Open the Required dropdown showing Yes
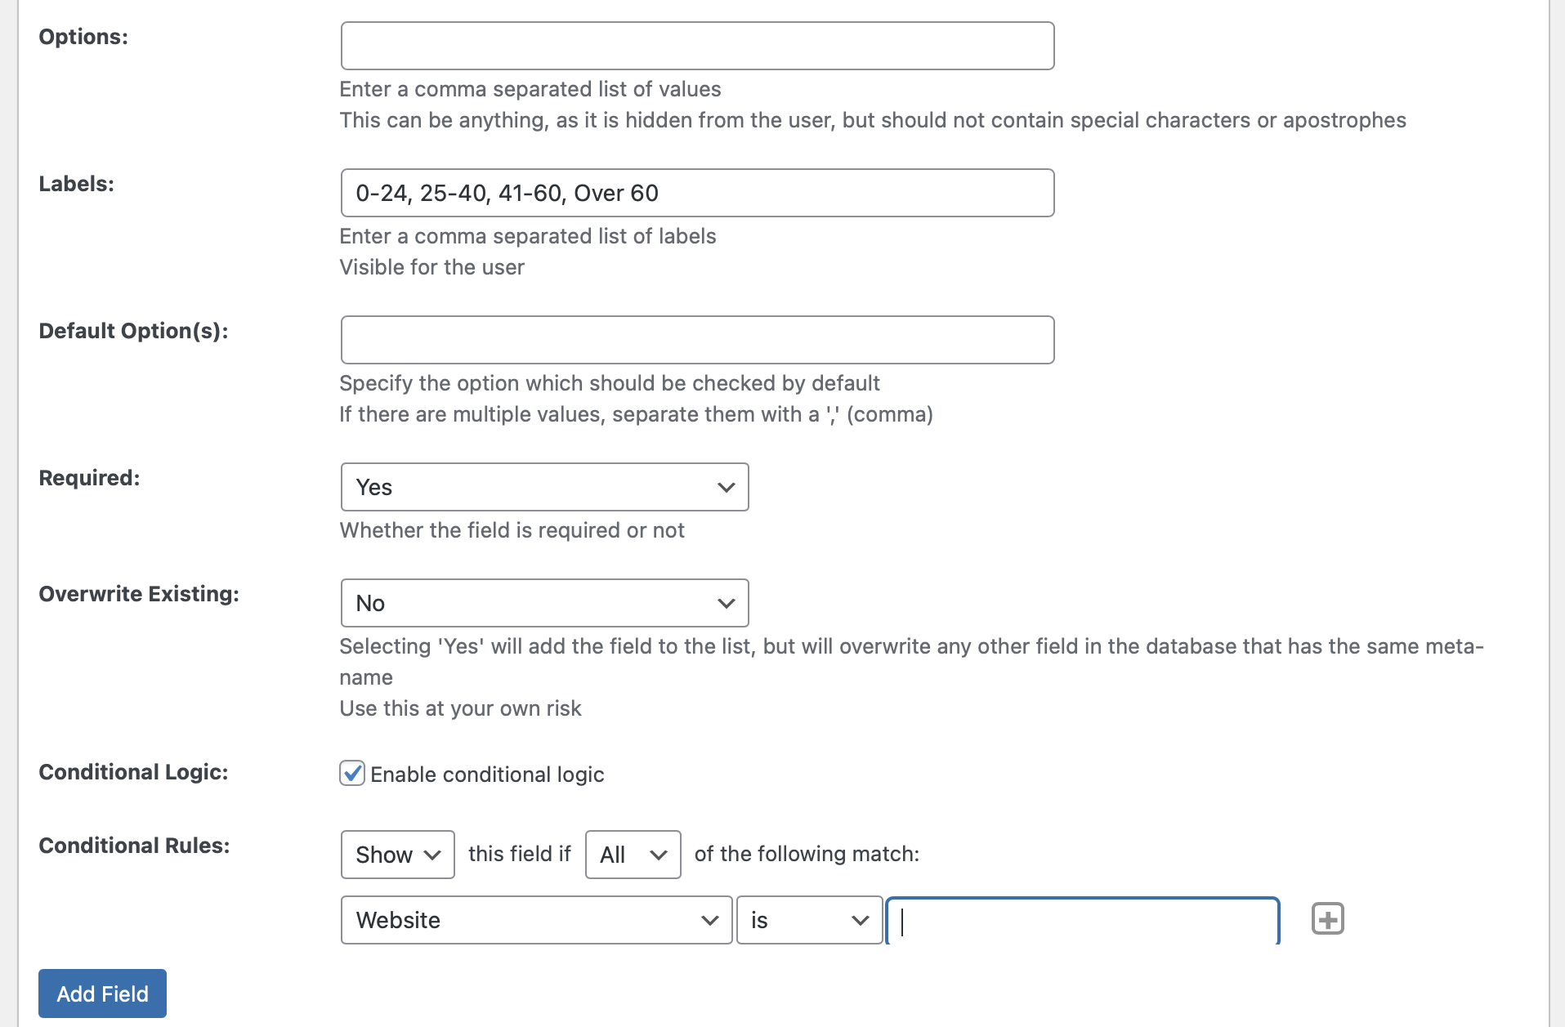The width and height of the screenshot is (1565, 1027). [544, 487]
